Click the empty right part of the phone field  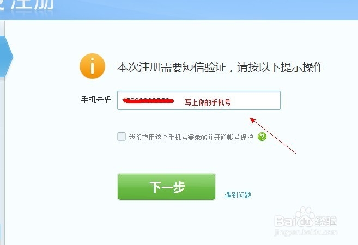coord(256,100)
